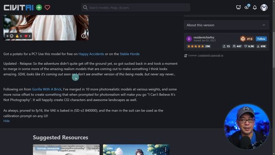Open the user avatar menu
The image size is (275, 155).
(x=264, y=8)
